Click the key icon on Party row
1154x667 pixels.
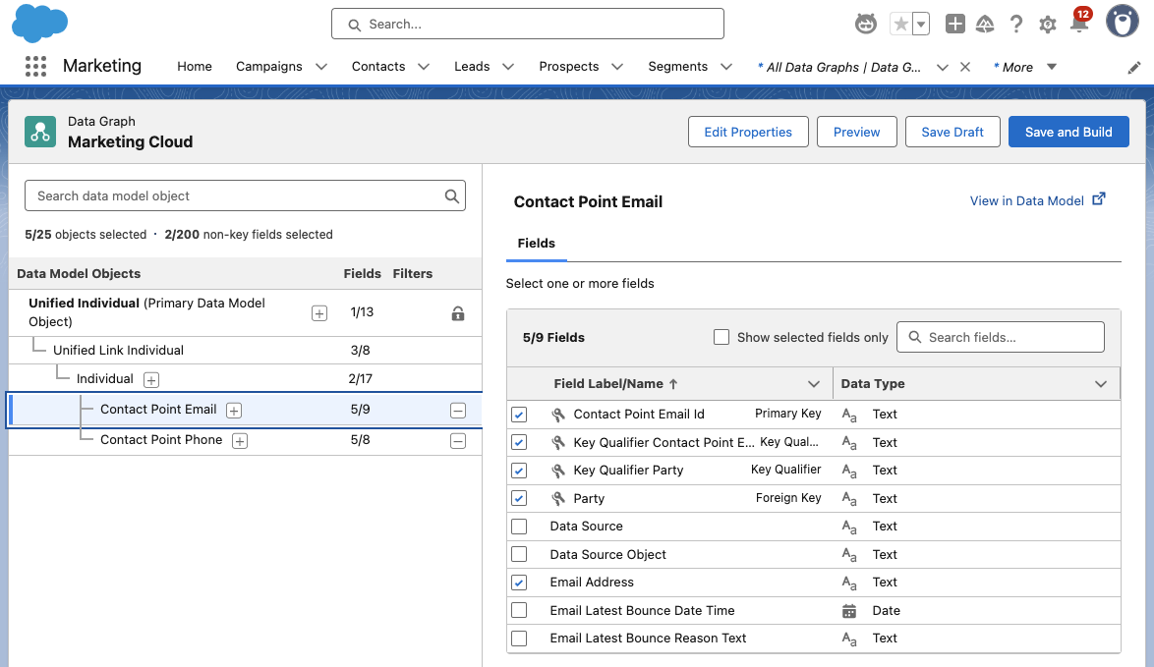(x=558, y=499)
